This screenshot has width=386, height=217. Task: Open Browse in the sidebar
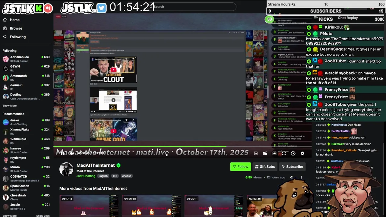pyautogui.click(x=16, y=28)
